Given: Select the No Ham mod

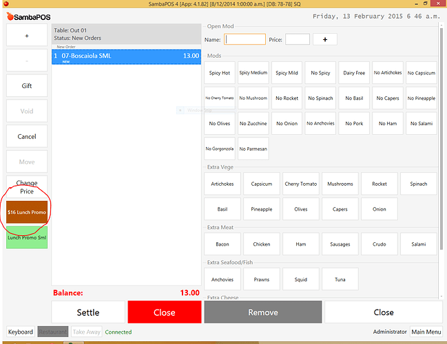Looking at the screenshot, I should [388, 123].
